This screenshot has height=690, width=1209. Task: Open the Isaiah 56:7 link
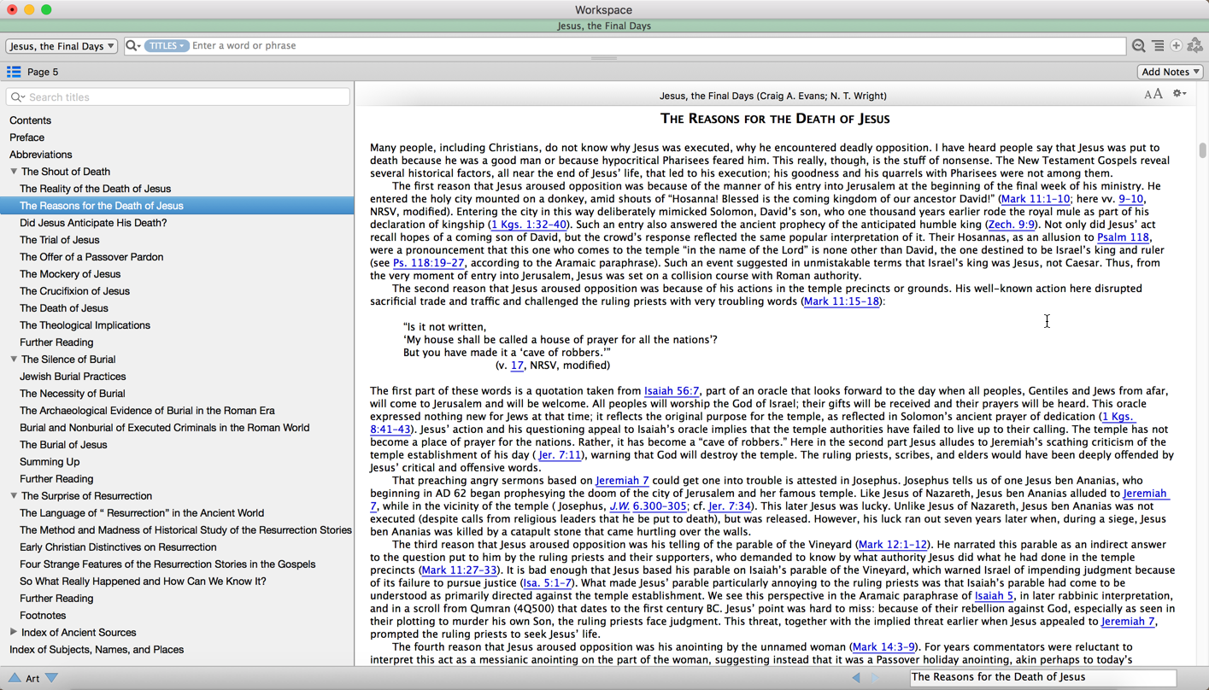point(672,391)
